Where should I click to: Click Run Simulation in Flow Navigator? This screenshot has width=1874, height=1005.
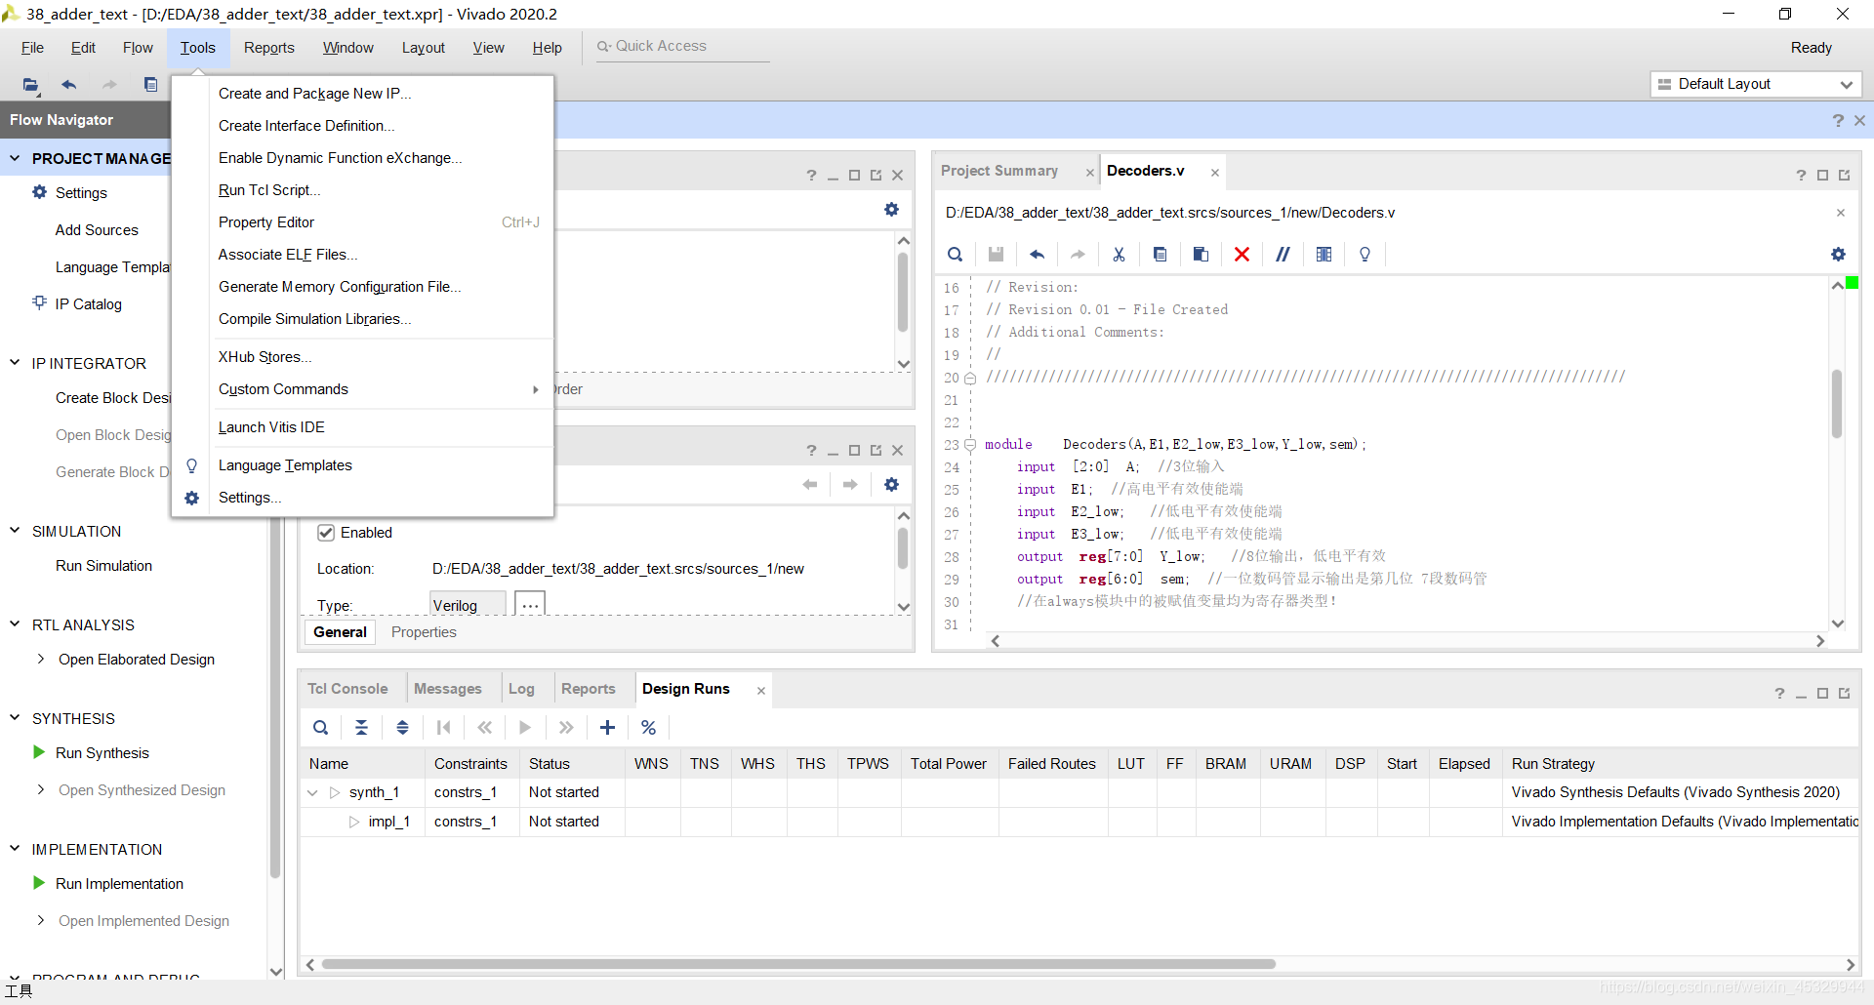click(103, 566)
